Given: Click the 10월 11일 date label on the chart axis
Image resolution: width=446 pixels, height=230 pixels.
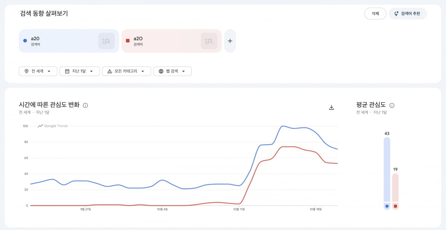Looking at the screenshot, I should [x=239, y=209].
